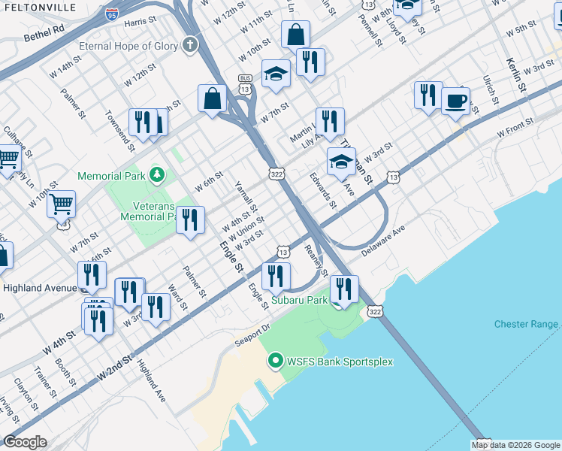
Task: Open the WSFS Bank Sportsplex location pin
Action: coord(275,362)
